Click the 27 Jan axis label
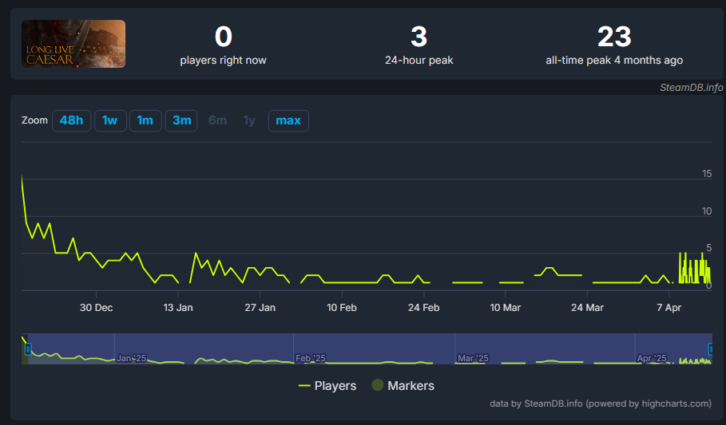Image resolution: width=726 pixels, height=425 pixels. pos(260,308)
